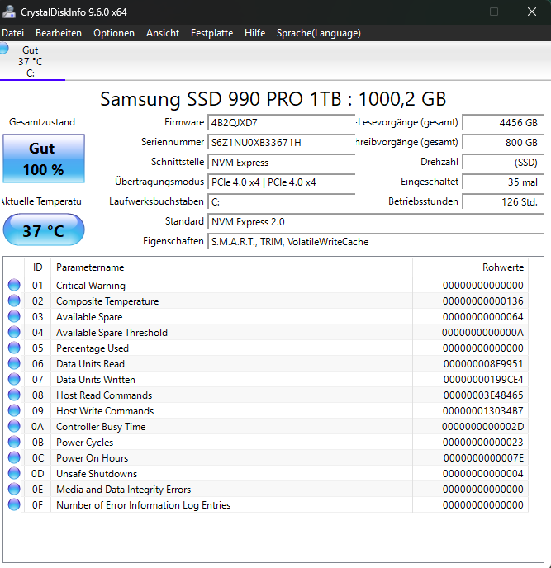Click the Rohwerte column header
The height and width of the screenshot is (568, 551).
pos(471,267)
